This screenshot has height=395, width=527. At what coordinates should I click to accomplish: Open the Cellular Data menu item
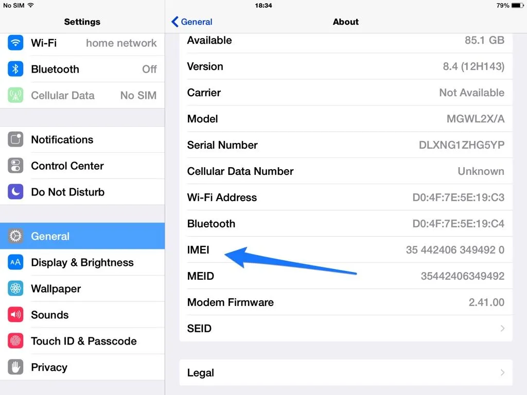[x=63, y=96]
